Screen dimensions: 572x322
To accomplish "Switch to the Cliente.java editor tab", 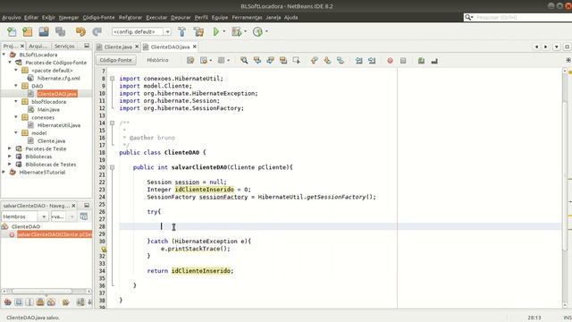I will click(x=118, y=47).
